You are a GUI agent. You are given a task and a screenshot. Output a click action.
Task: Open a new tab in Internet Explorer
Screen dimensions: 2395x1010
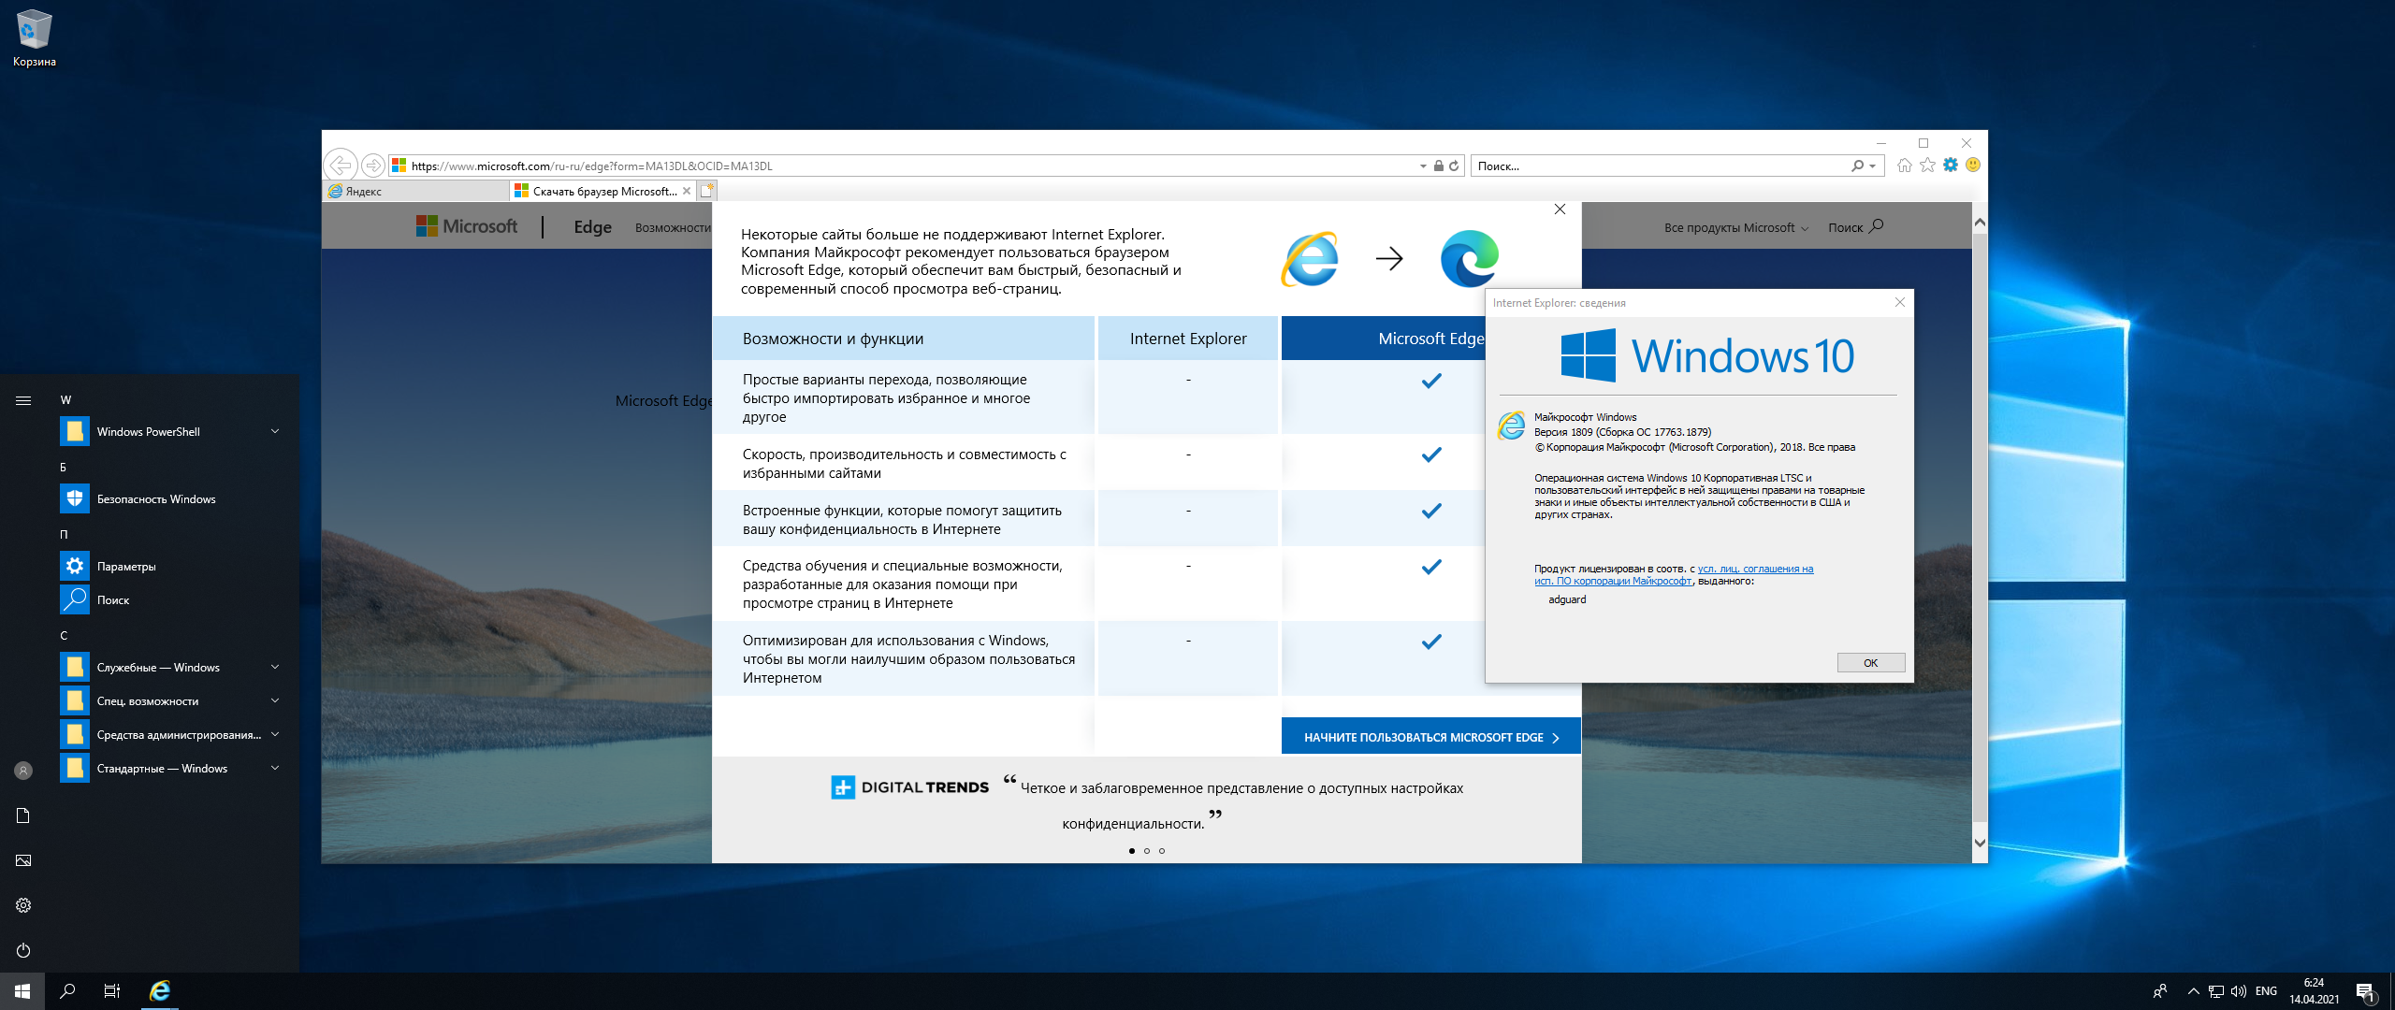click(707, 191)
